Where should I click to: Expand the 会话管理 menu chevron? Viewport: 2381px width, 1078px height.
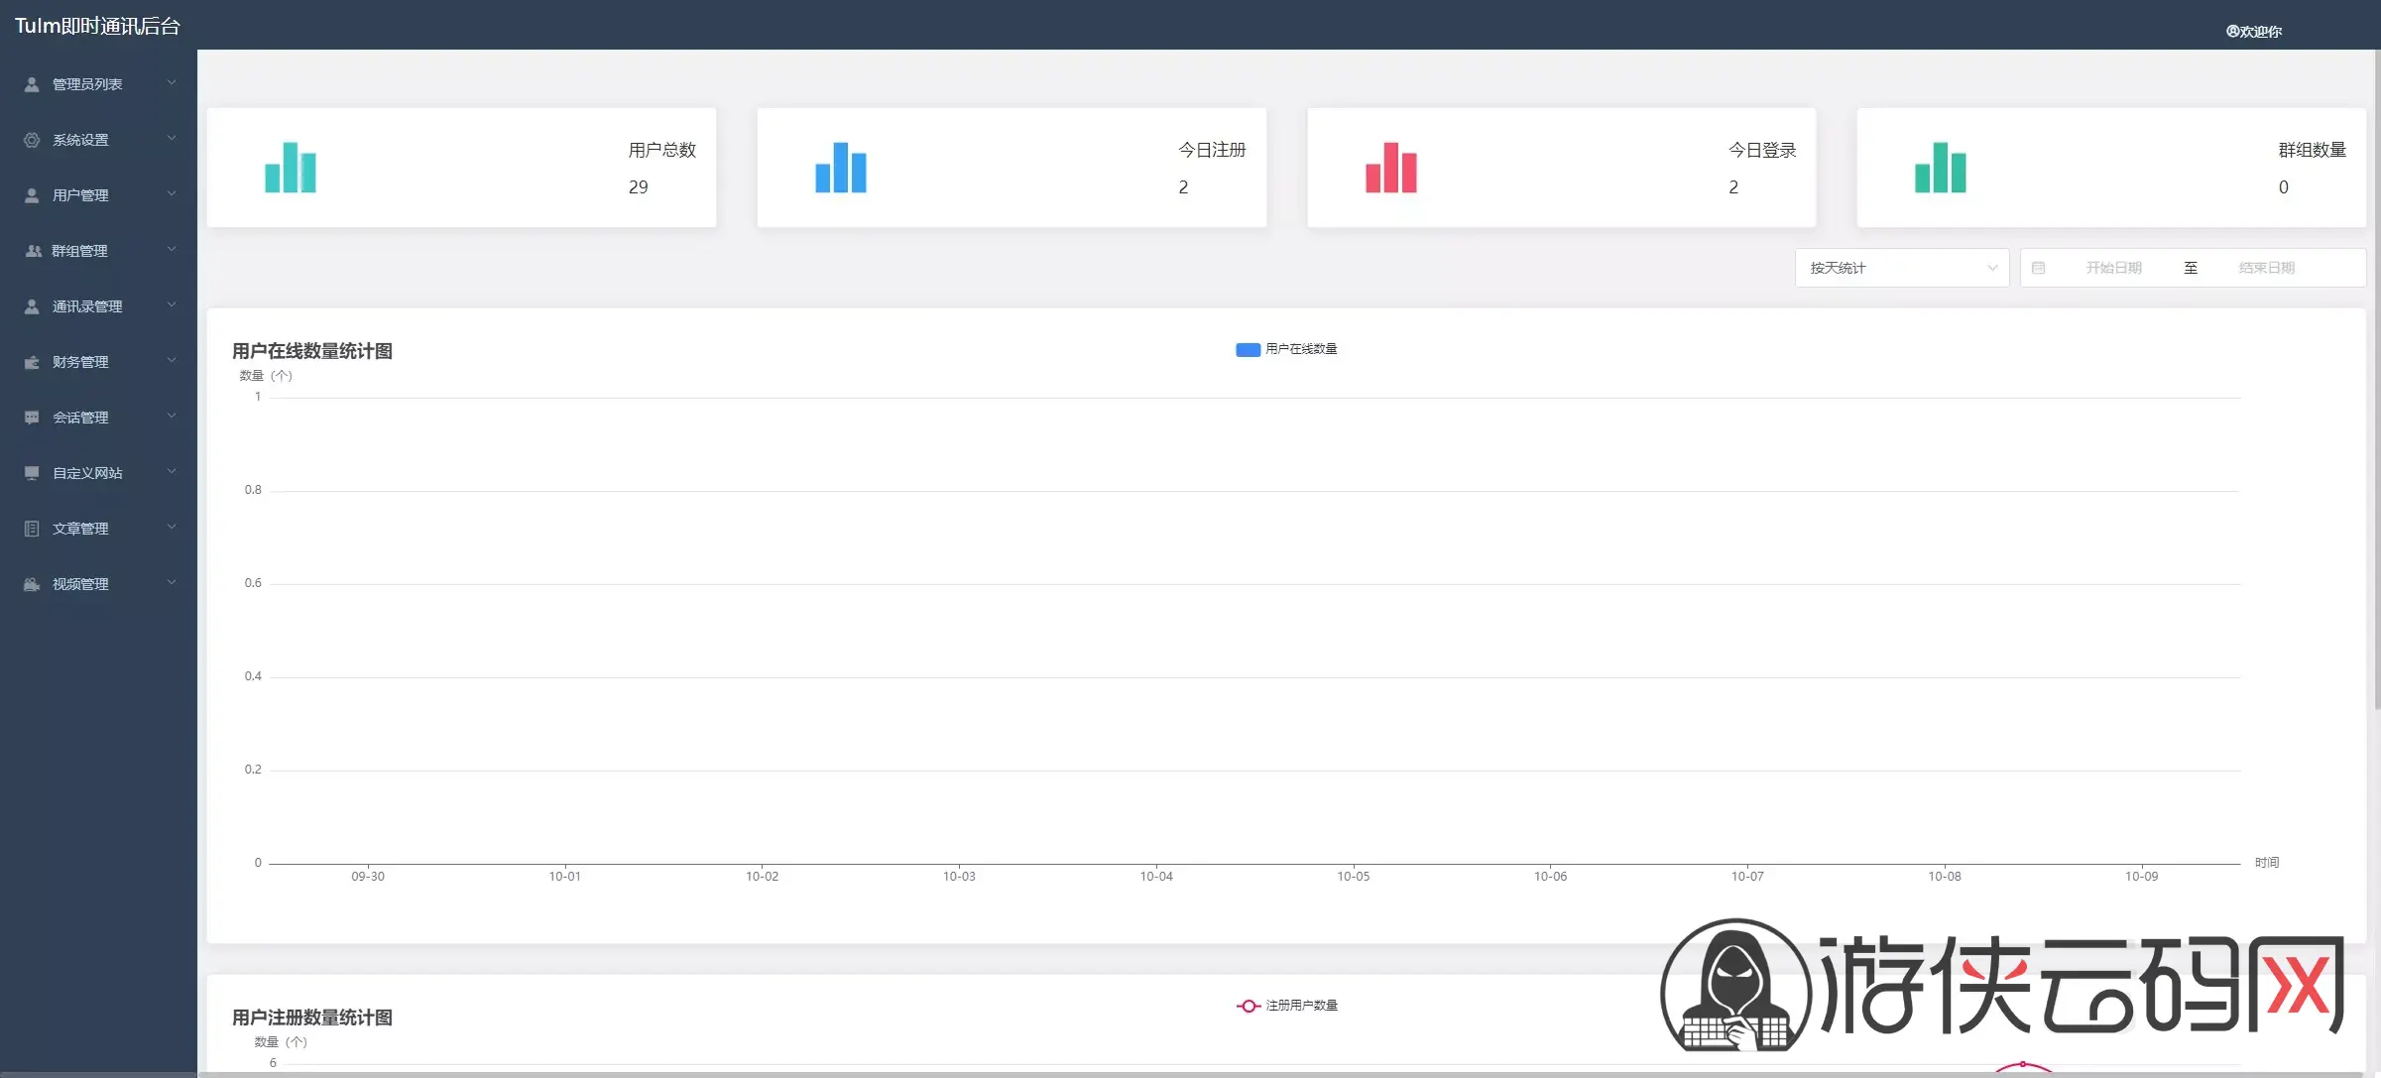pyautogui.click(x=172, y=417)
